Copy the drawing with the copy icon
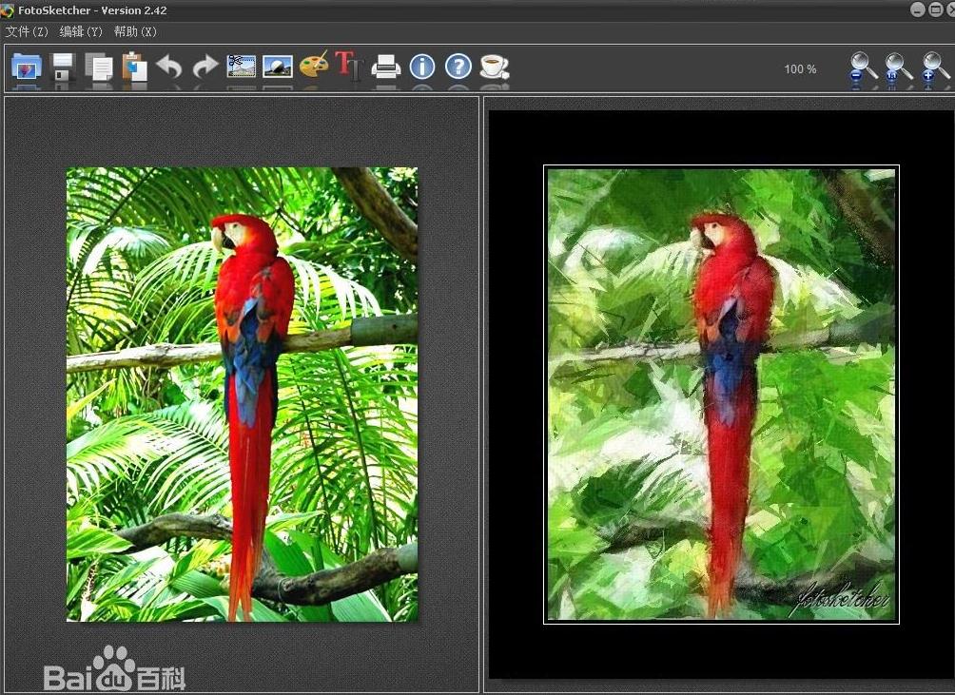The image size is (955, 695). coord(99,67)
